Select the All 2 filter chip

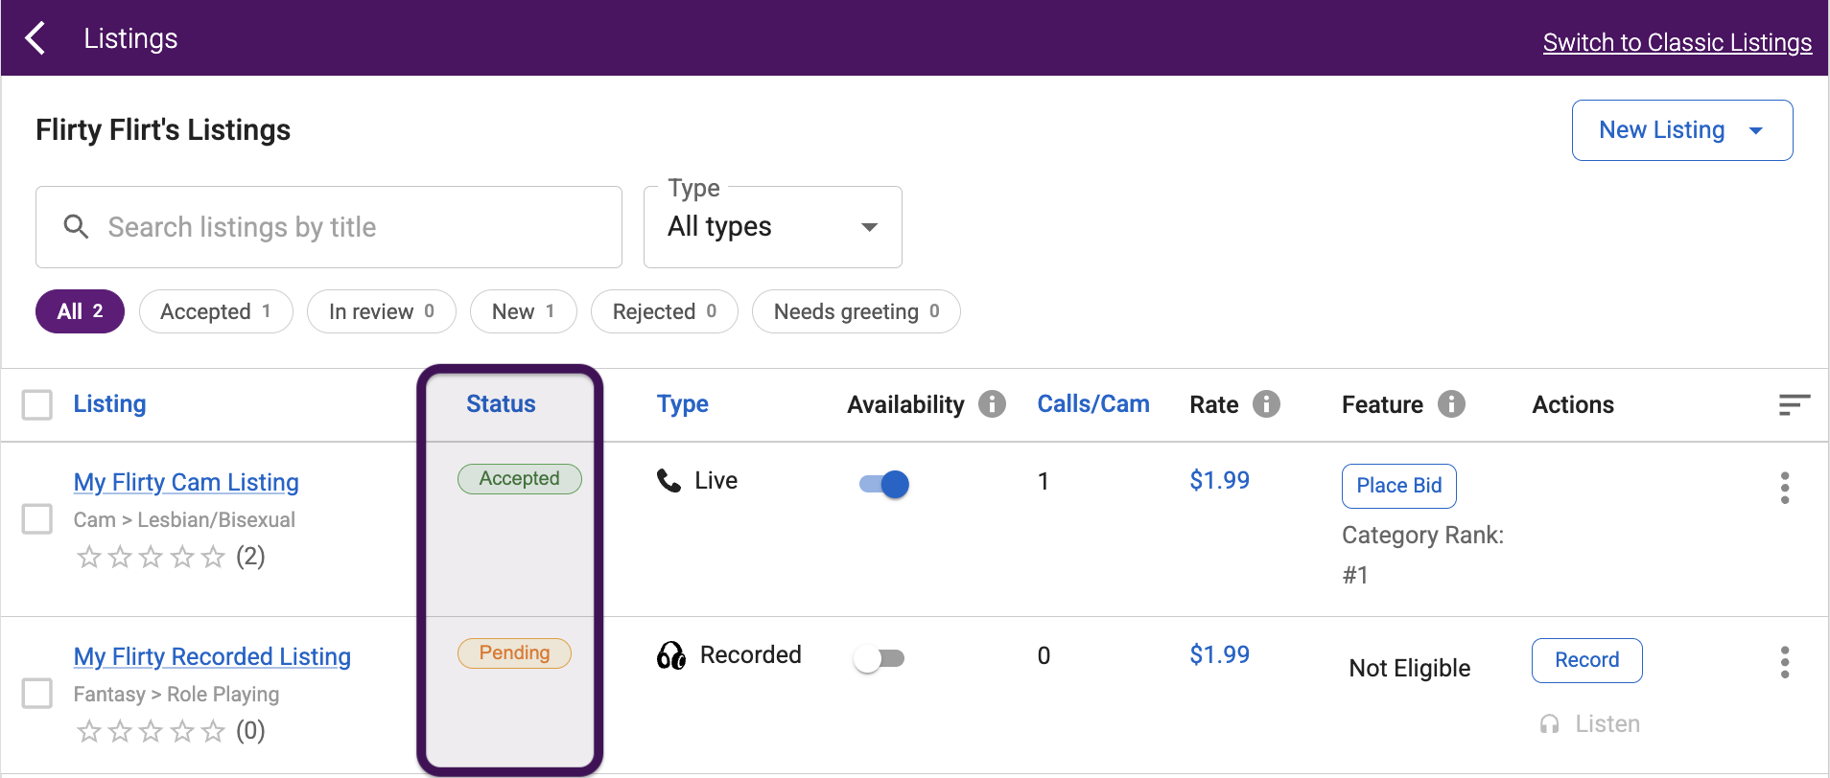tap(80, 311)
